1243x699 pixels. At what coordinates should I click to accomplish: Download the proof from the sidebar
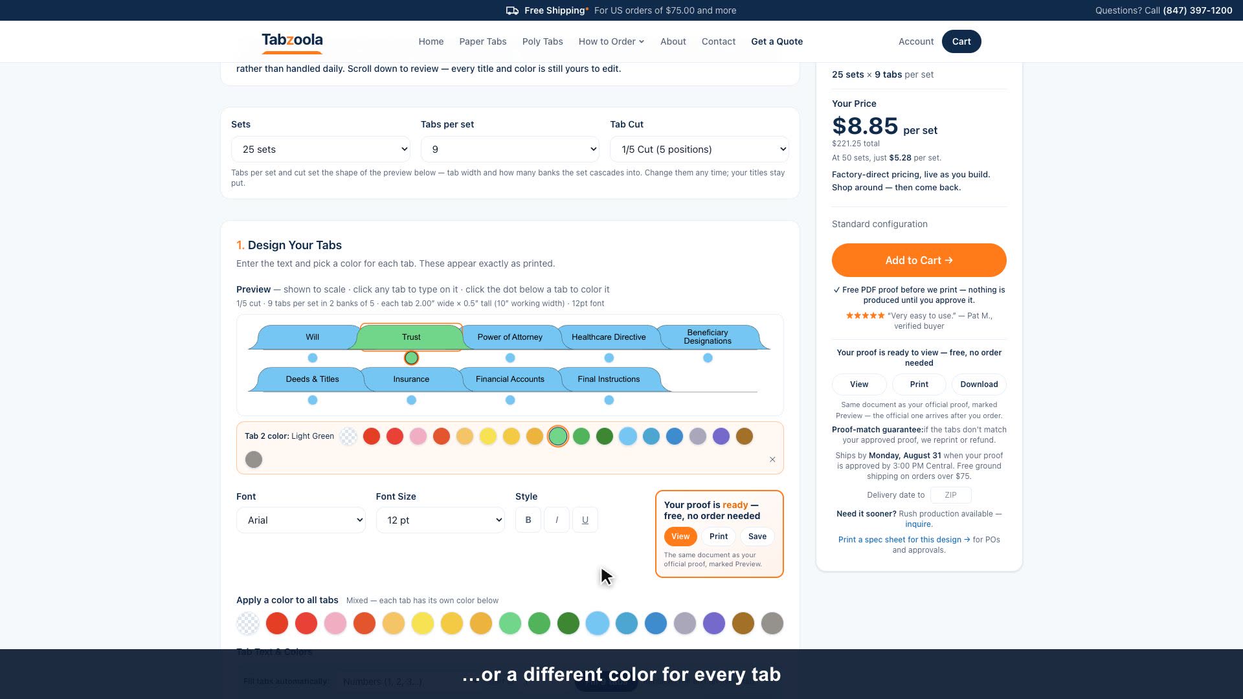click(x=979, y=384)
